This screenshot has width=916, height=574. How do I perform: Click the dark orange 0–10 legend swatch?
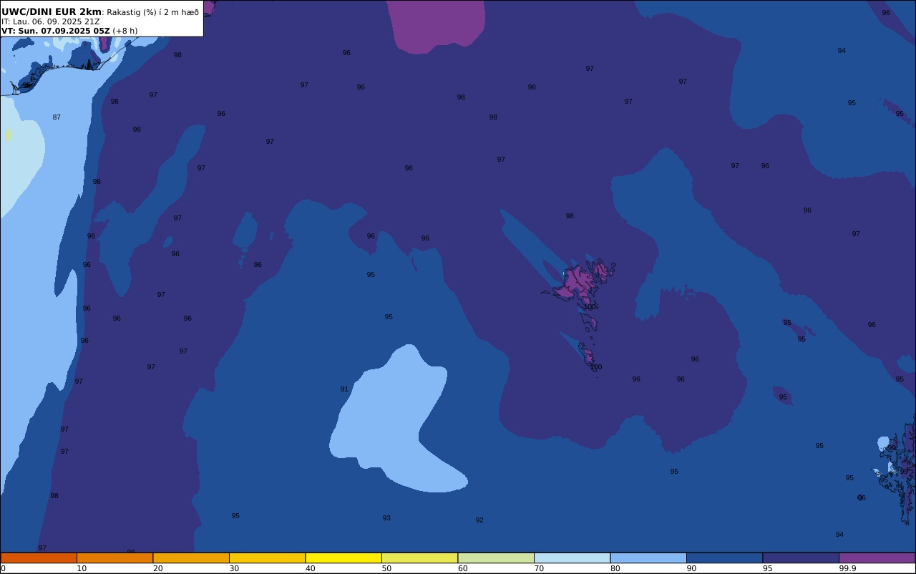(39, 558)
